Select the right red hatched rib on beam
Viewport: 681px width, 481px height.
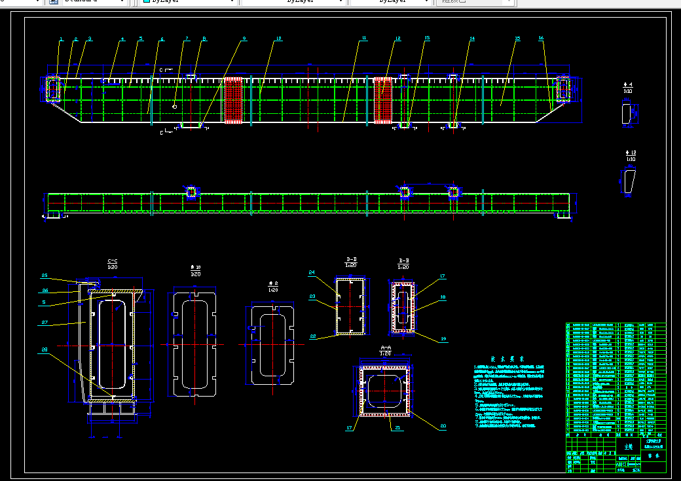pos(382,100)
